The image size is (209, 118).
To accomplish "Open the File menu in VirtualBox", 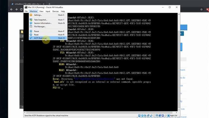I will point(26,11).
